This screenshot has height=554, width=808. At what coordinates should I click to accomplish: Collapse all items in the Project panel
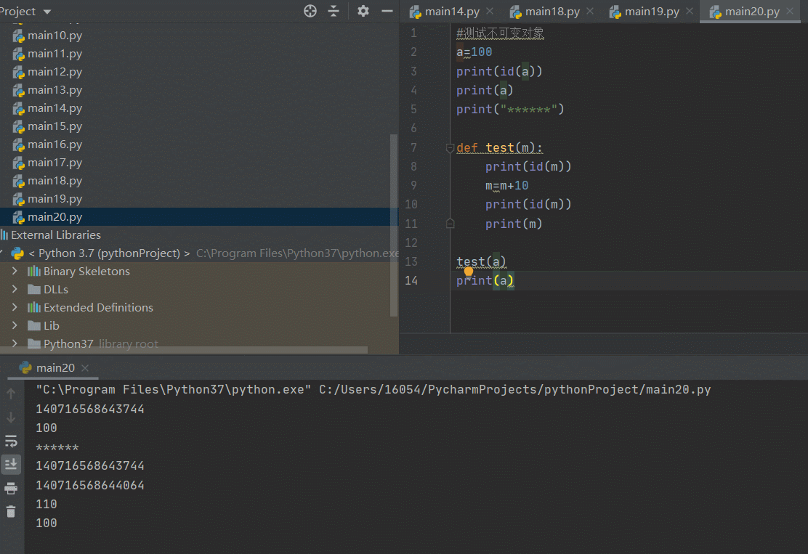(x=334, y=11)
